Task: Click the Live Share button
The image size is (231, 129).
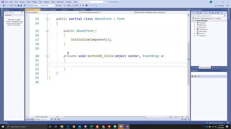Action: tap(219, 6)
